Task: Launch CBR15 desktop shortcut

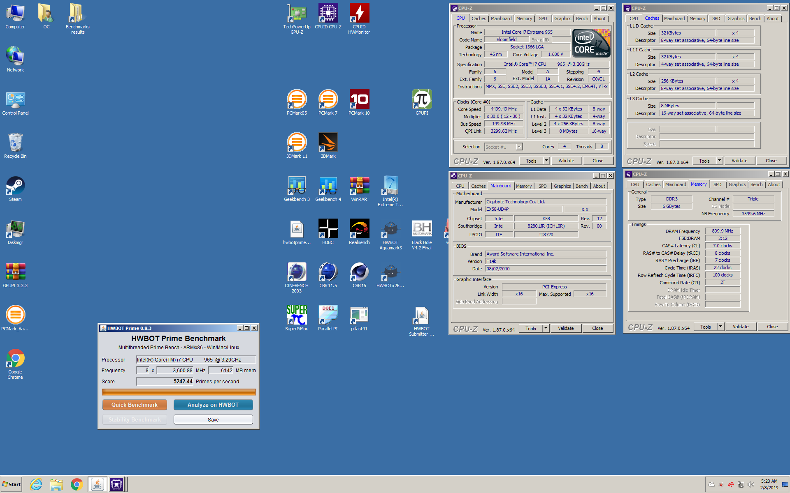Action: click(x=359, y=275)
